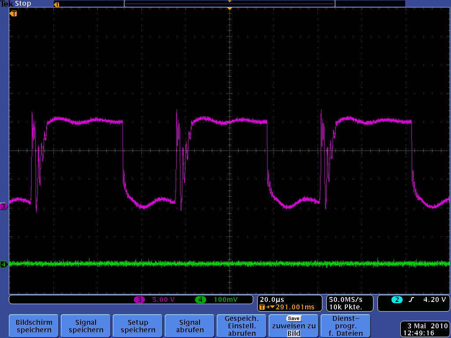The height and width of the screenshot is (338, 451).
Task: Click the 100mV channel 4 scale readout
Action: [x=226, y=300]
